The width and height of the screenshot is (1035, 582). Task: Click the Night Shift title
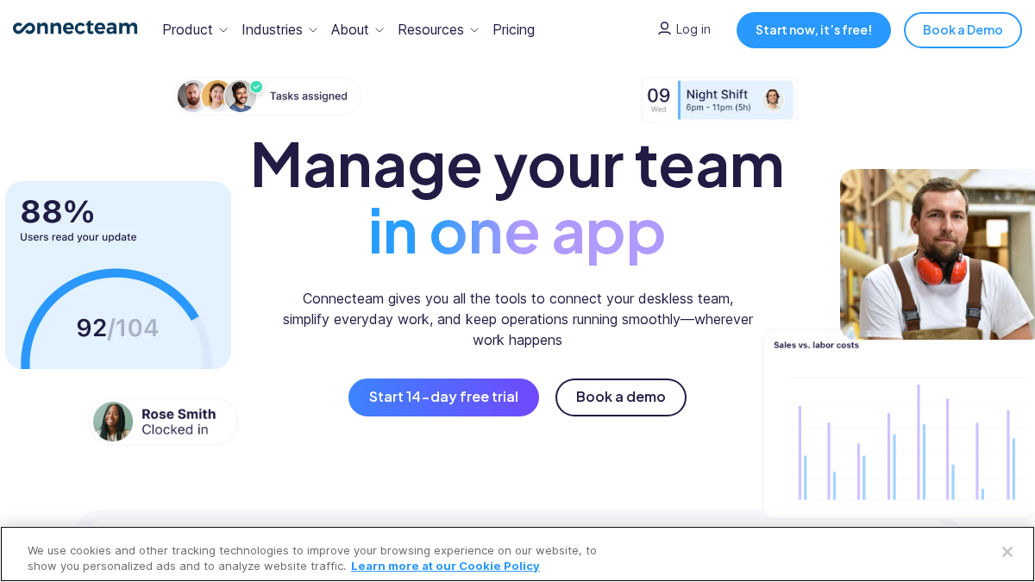click(x=717, y=94)
